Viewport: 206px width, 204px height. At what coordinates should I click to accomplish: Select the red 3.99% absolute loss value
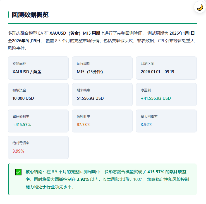(x=18, y=151)
